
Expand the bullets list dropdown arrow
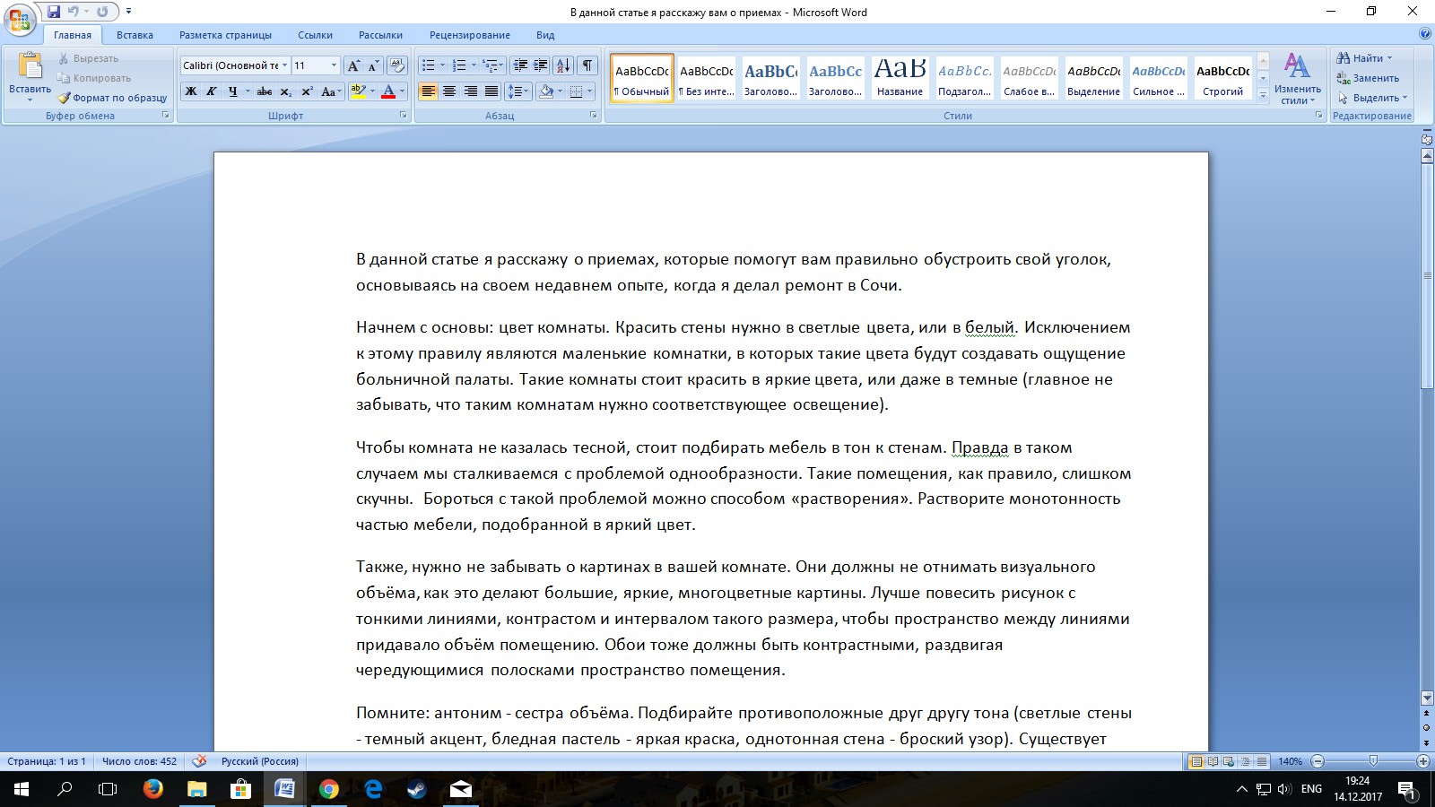(x=442, y=65)
